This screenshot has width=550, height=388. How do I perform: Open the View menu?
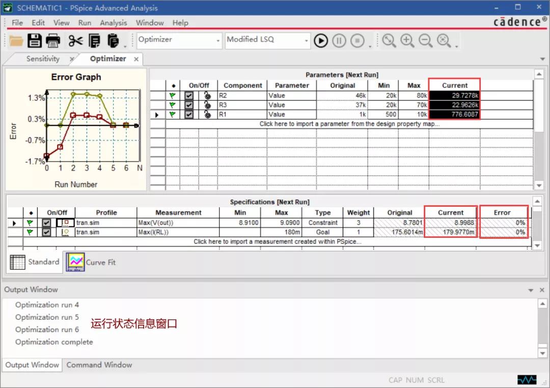(x=62, y=23)
